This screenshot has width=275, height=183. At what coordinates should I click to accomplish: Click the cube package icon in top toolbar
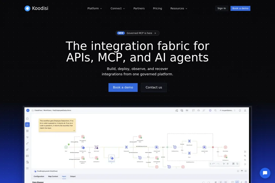tap(182, 110)
